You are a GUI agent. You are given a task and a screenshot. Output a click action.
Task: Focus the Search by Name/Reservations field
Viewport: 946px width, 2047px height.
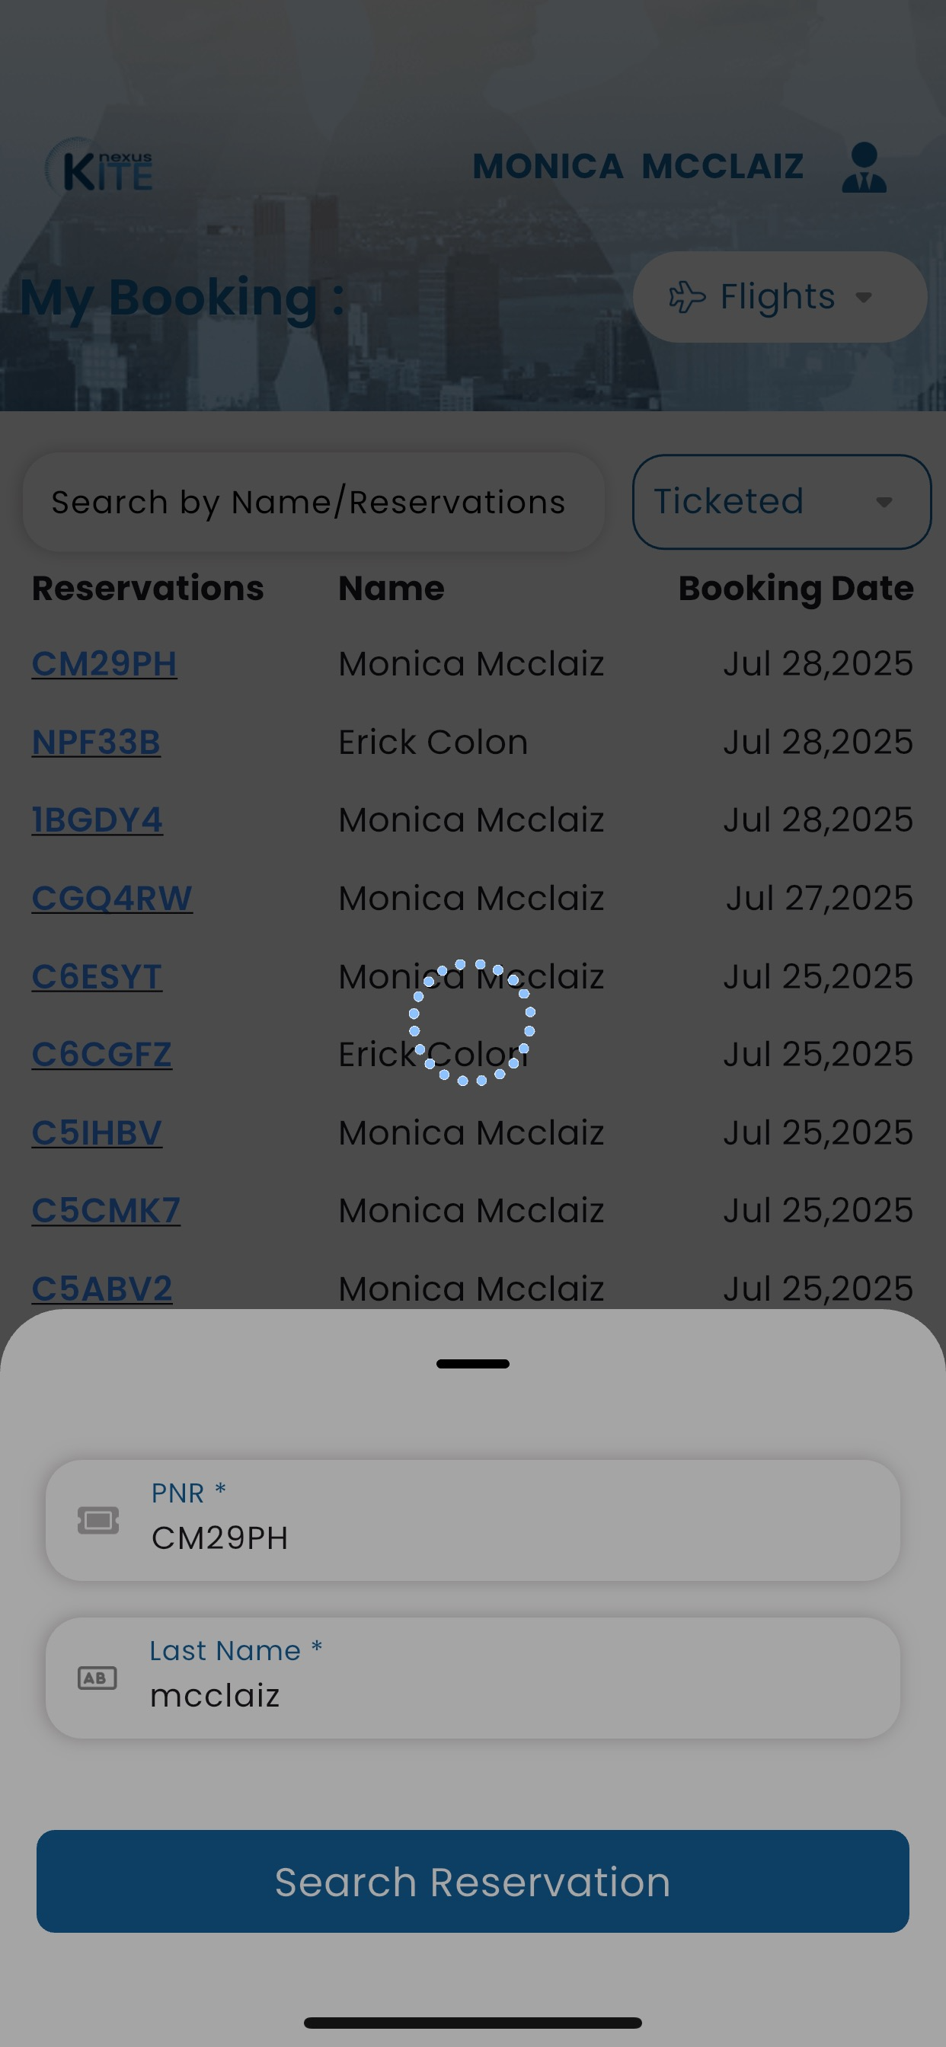313,502
